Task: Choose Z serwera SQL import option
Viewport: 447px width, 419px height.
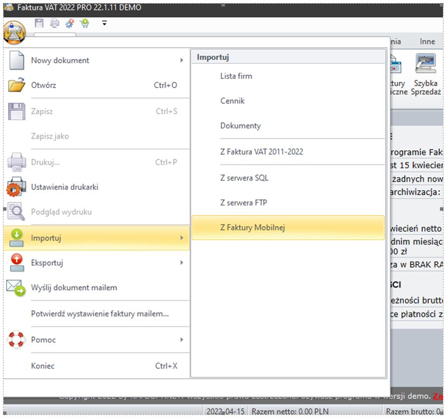Action: point(288,178)
